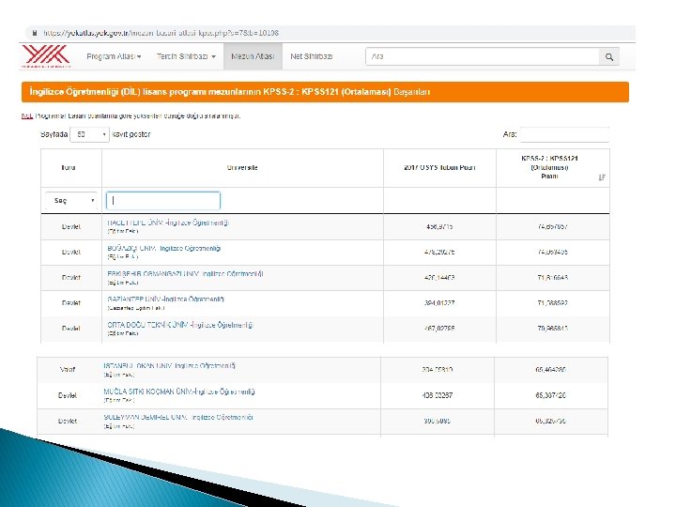
Task: Focus the table Ara filter field
Action: (564, 134)
